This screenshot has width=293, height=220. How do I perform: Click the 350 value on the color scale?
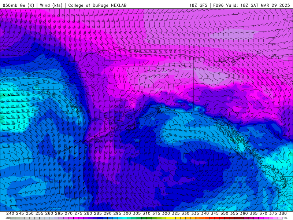pos(224,213)
